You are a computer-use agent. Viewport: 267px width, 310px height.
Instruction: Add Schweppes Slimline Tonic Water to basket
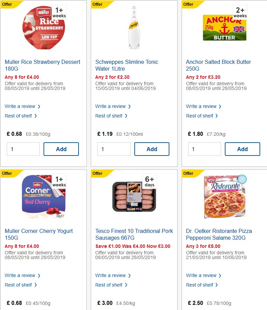152,149
